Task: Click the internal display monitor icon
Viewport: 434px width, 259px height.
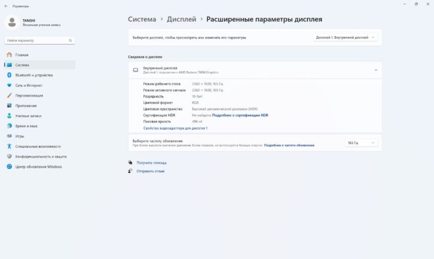Action: coord(135,70)
